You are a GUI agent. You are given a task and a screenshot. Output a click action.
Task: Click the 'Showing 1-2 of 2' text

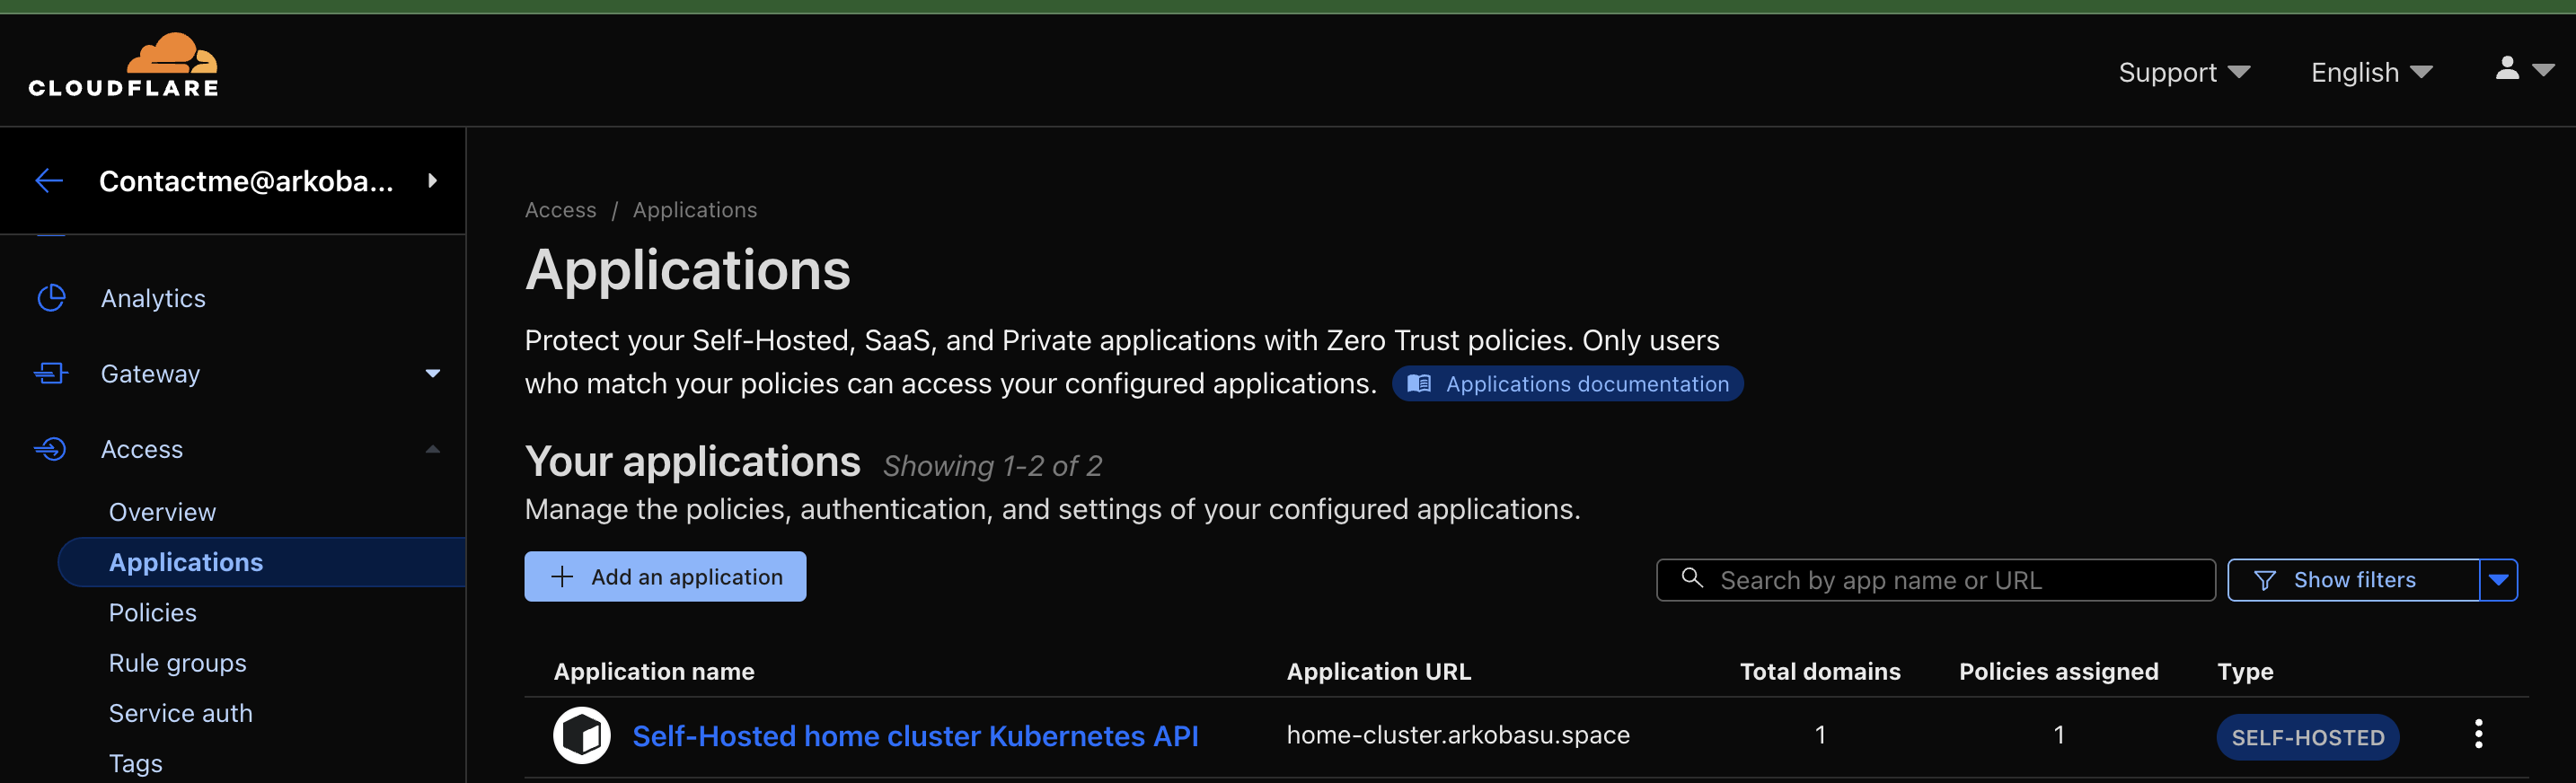click(x=992, y=466)
